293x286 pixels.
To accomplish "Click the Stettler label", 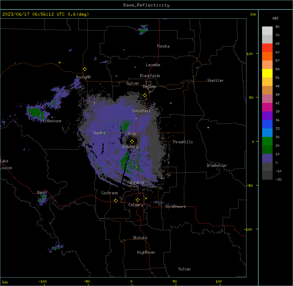I will pos(215,81).
